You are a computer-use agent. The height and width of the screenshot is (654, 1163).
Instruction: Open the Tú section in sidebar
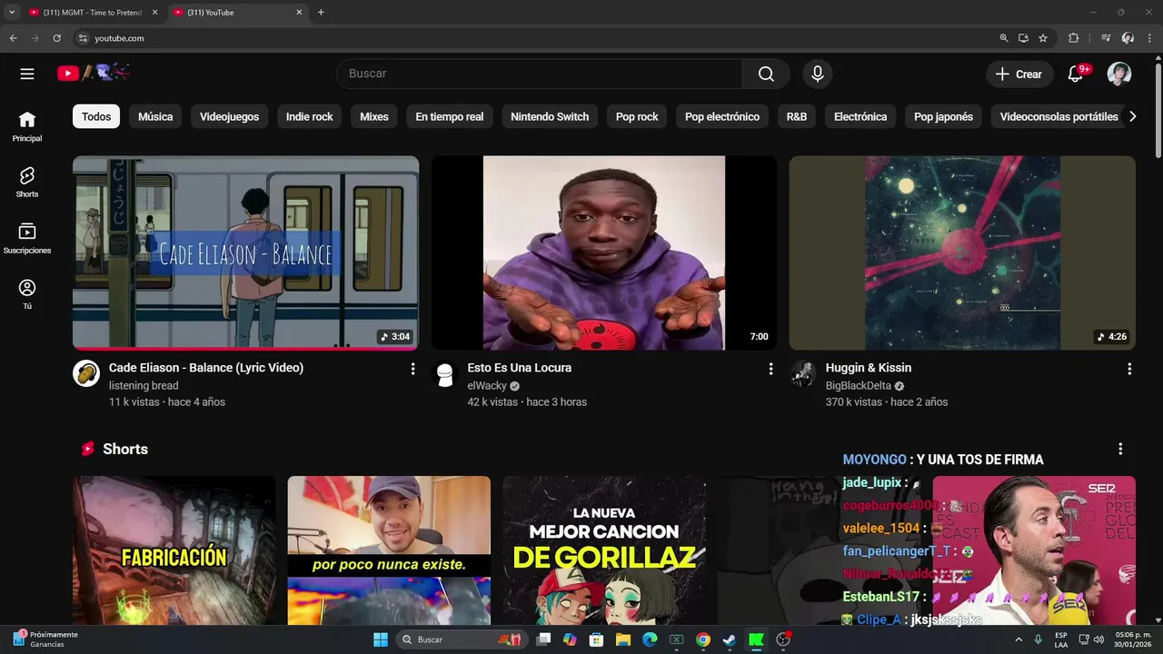point(27,294)
